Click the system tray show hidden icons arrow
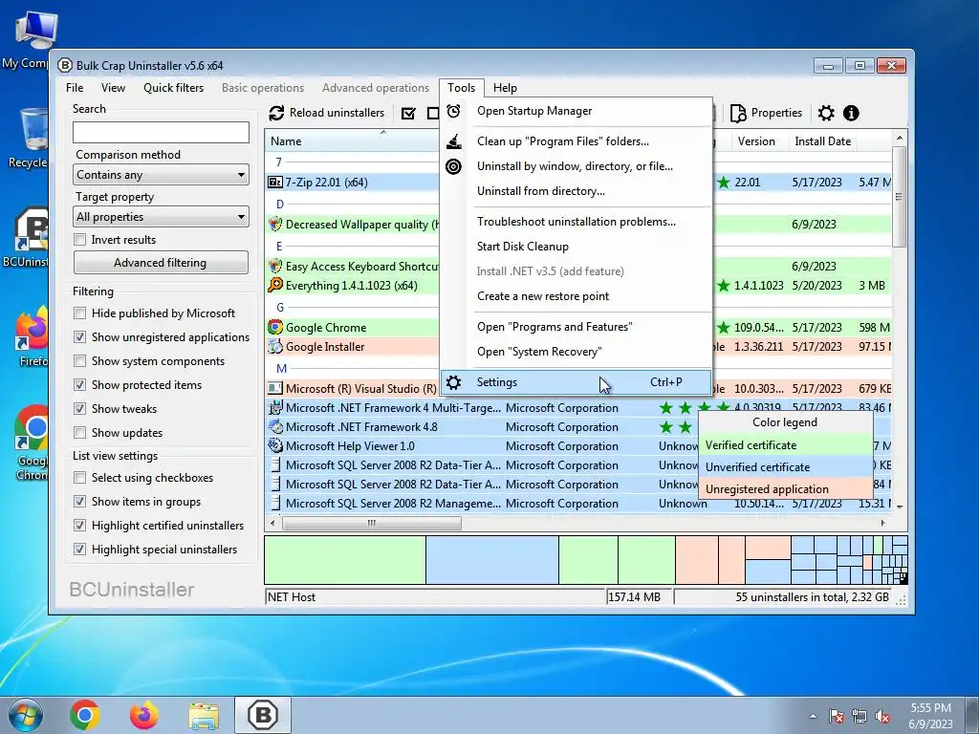The image size is (979, 734). 813,717
